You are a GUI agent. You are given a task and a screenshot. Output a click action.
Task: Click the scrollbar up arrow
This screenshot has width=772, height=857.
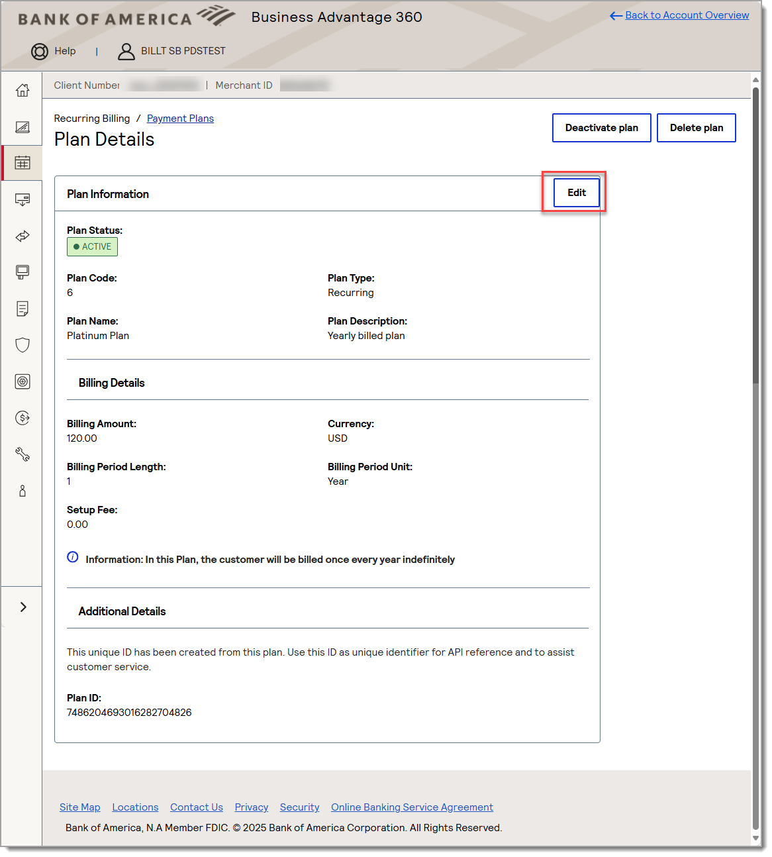[756, 80]
